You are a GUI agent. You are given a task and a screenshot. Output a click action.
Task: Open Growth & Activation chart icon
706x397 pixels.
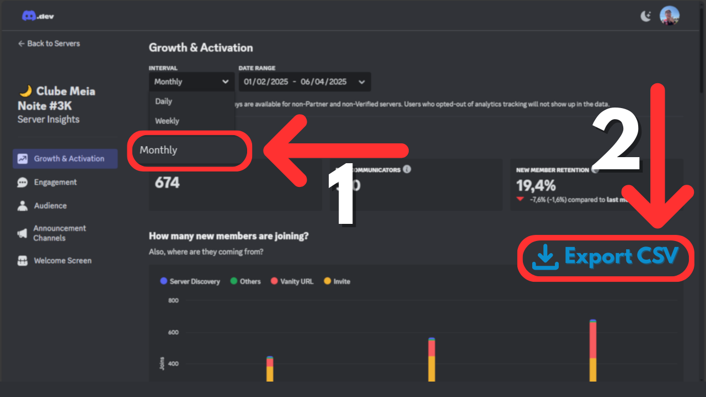(23, 159)
